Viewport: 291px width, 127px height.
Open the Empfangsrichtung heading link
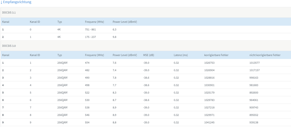pyautogui.click(x=17, y=2)
